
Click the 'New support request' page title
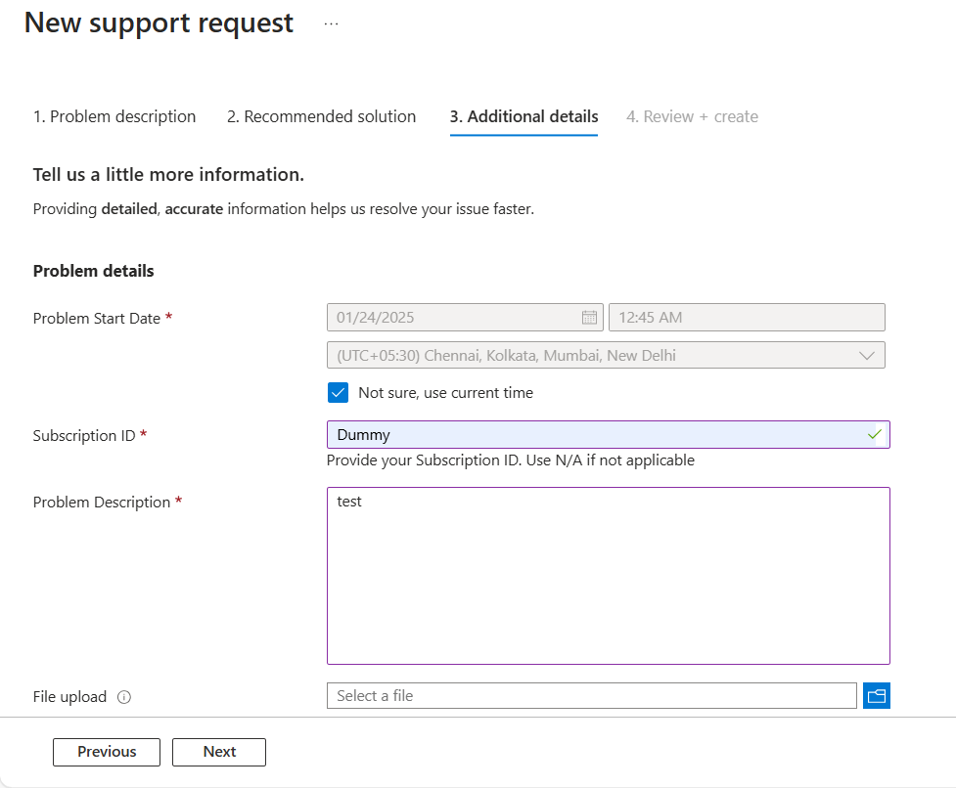pos(159,23)
